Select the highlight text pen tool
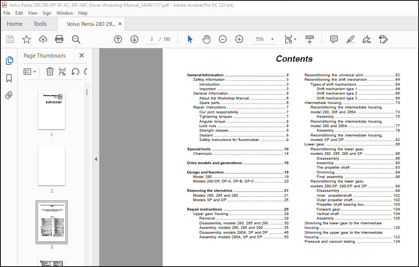This screenshot has height=267, width=419. tap(350, 39)
